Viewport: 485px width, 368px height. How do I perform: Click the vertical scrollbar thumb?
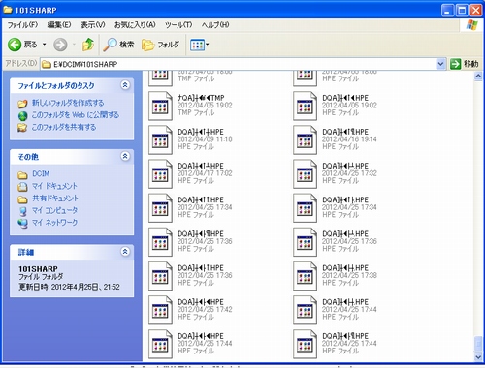pos(478,344)
